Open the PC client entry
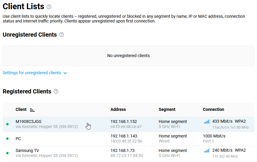Screen dimensions: 257x162 click(x=18, y=139)
